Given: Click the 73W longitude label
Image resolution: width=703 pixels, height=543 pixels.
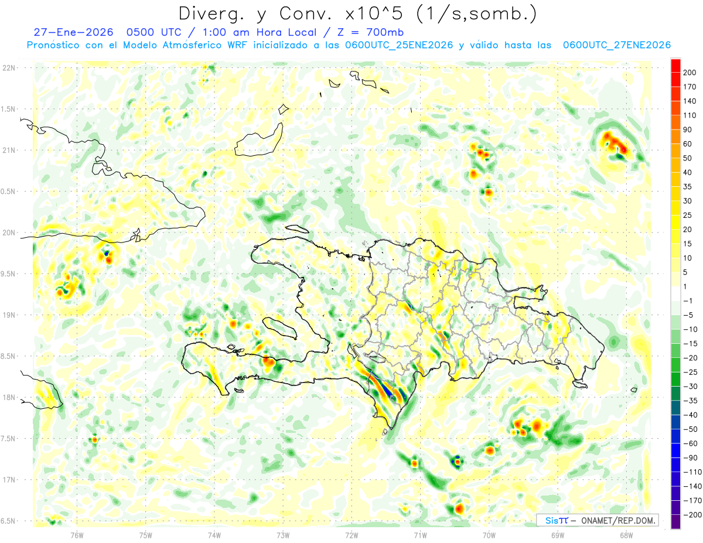Looking at the screenshot, I should [x=283, y=535].
